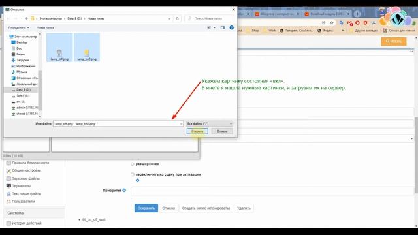Change view icon in file dialog
Image resolution: width=418 pixels, height=235 pixels.
(209, 27)
